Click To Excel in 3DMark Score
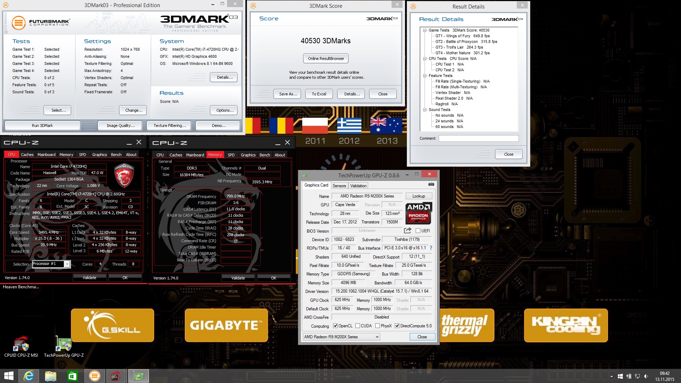Viewport: 681px width, 383px height. pyautogui.click(x=319, y=94)
